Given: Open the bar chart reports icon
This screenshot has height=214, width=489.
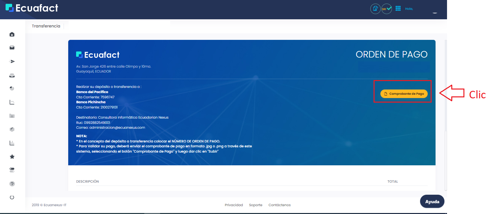Looking at the screenshot, I should (x=12, y=143).
